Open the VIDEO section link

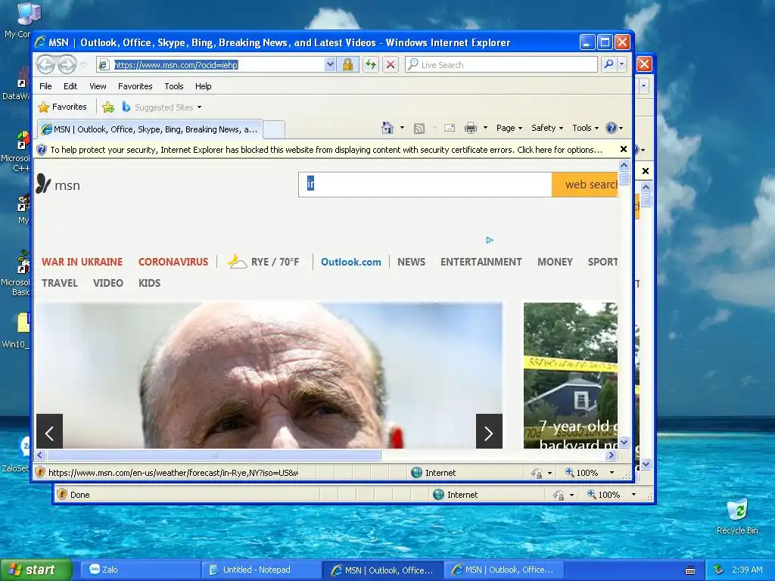pyautogui.click(x=107, y=283)
